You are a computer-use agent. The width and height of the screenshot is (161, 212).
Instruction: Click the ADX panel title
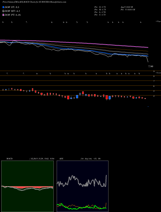click(62, 159)
